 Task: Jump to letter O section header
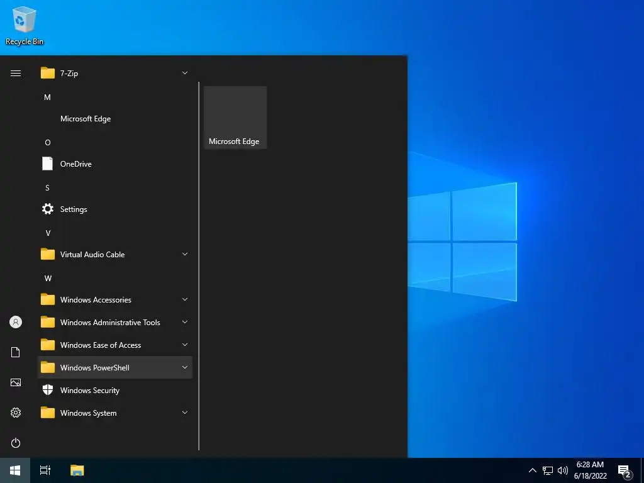(x=48, y=143)
